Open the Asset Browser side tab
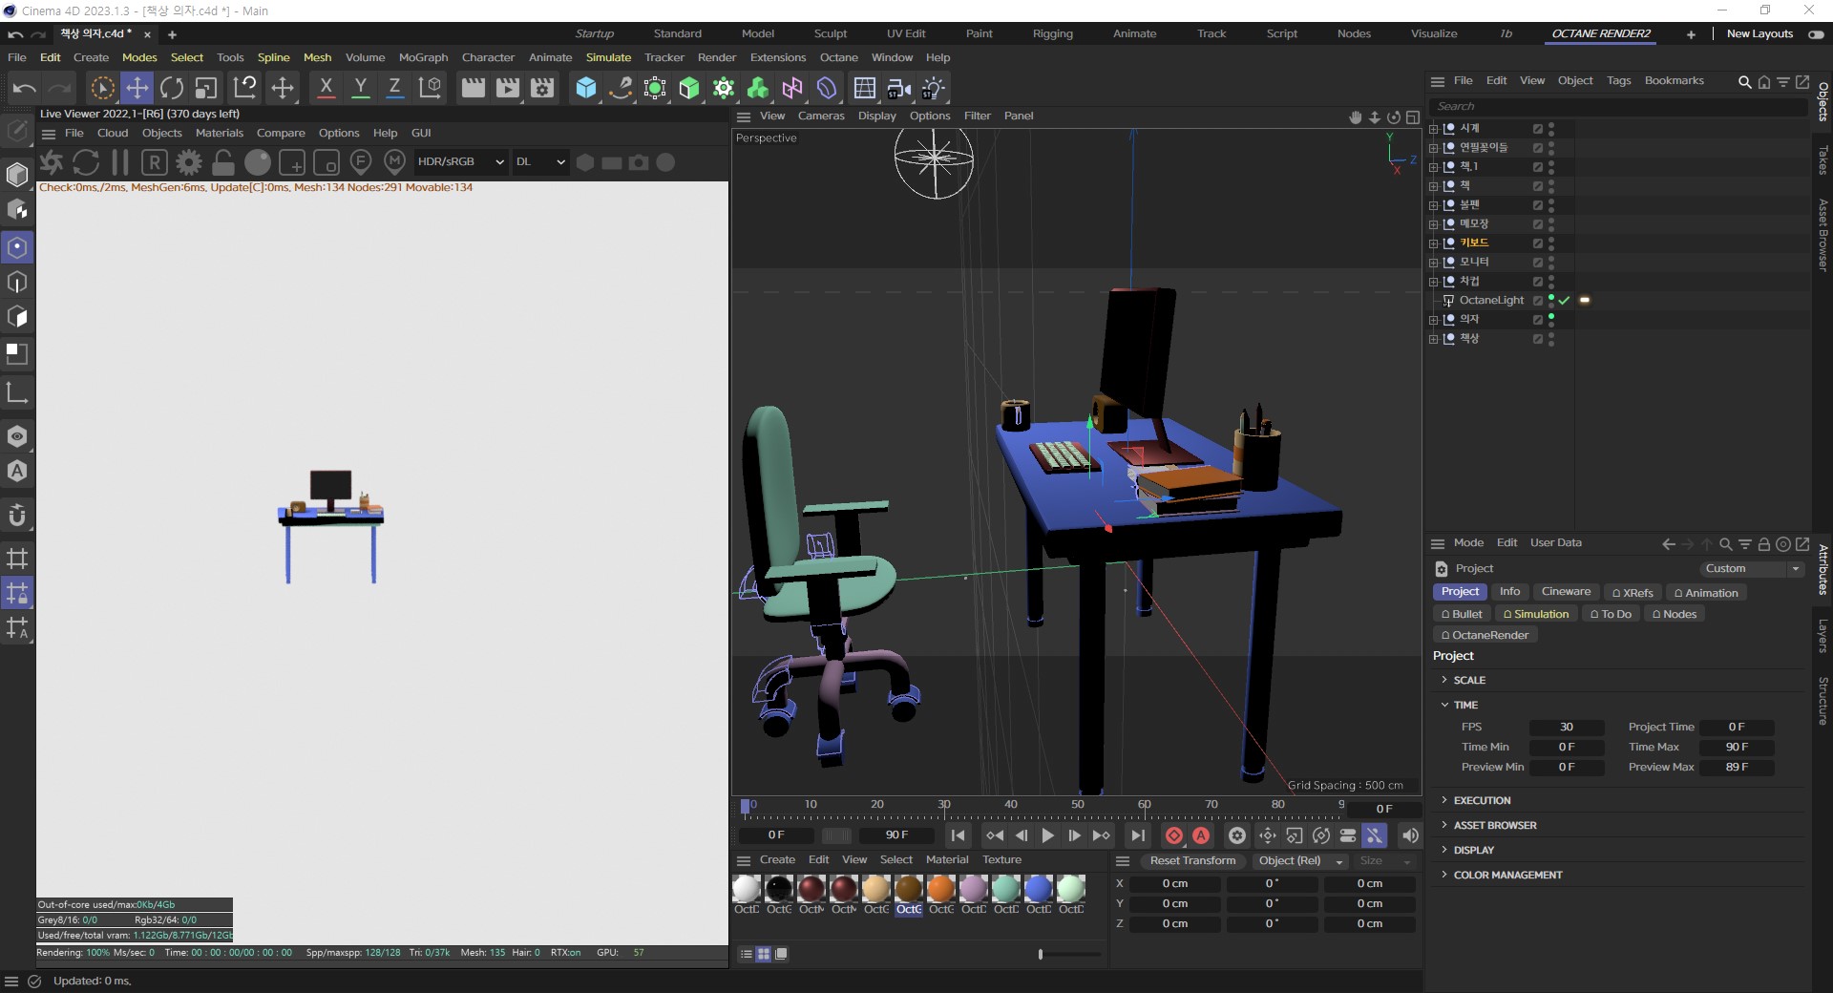This screenshot has height=993, width=1833. (x=1822, y=235)
